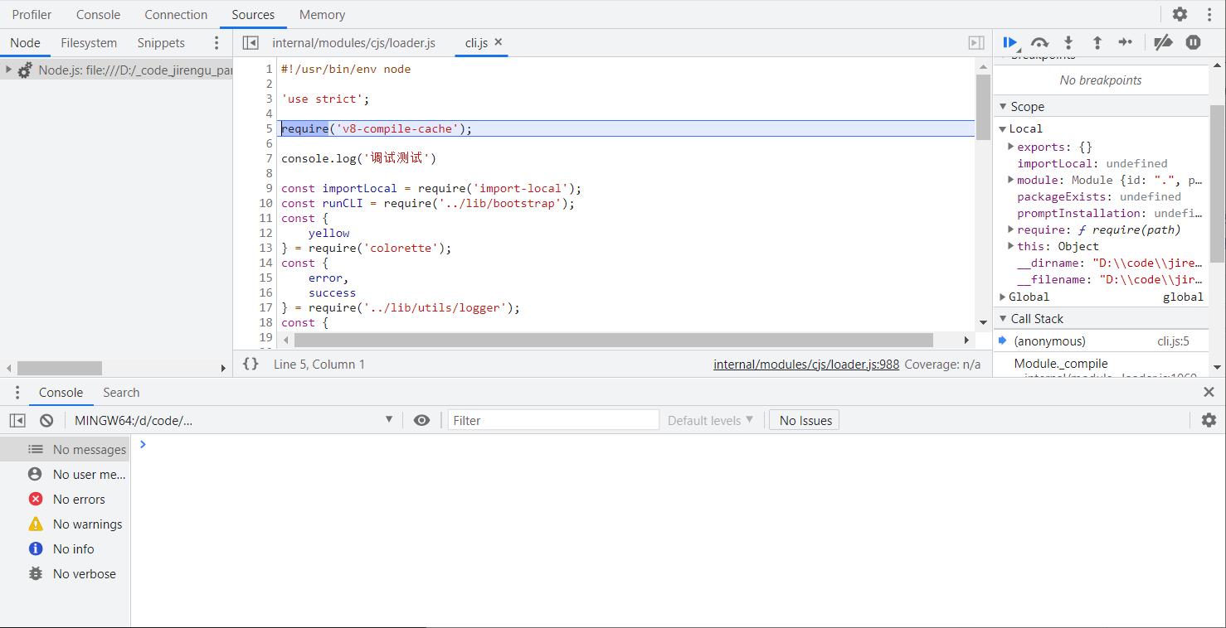
Task: Select No messages filter
Action: pyautogui.click(x=65, y=449)
